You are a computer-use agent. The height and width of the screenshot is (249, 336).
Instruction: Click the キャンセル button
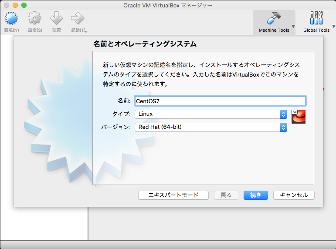point(294,195)
